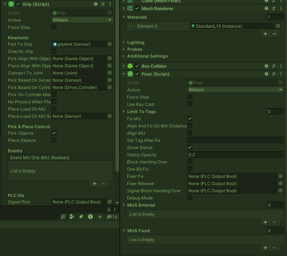Open presets for Box Collider component
The width and height of the screenshot is (287, 256).
pyautogui.click(x=274, y=66)
